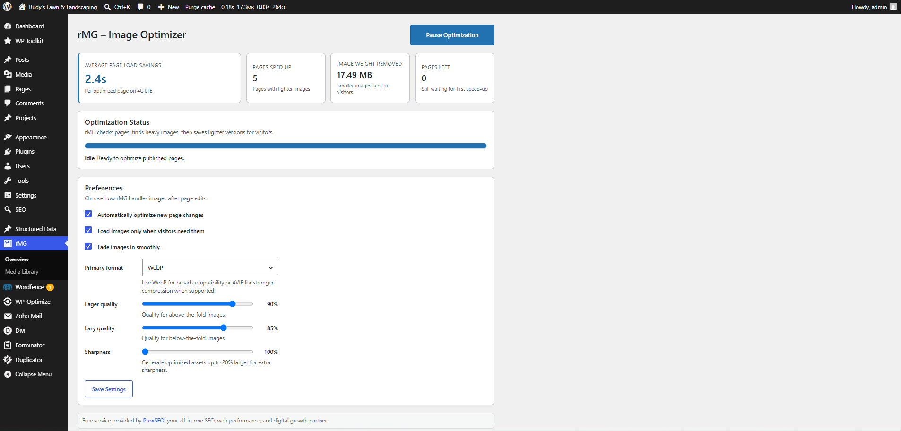The height and width of the screenshot is (431, 901).
Task: Click the Settings sliders icon
Action: coord(8,195)
